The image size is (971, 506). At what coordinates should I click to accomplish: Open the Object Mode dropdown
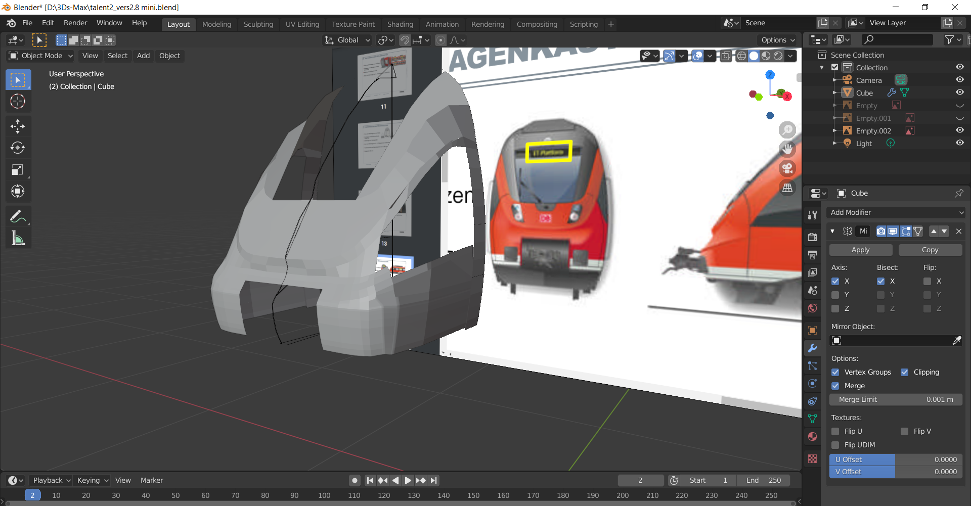41,56
